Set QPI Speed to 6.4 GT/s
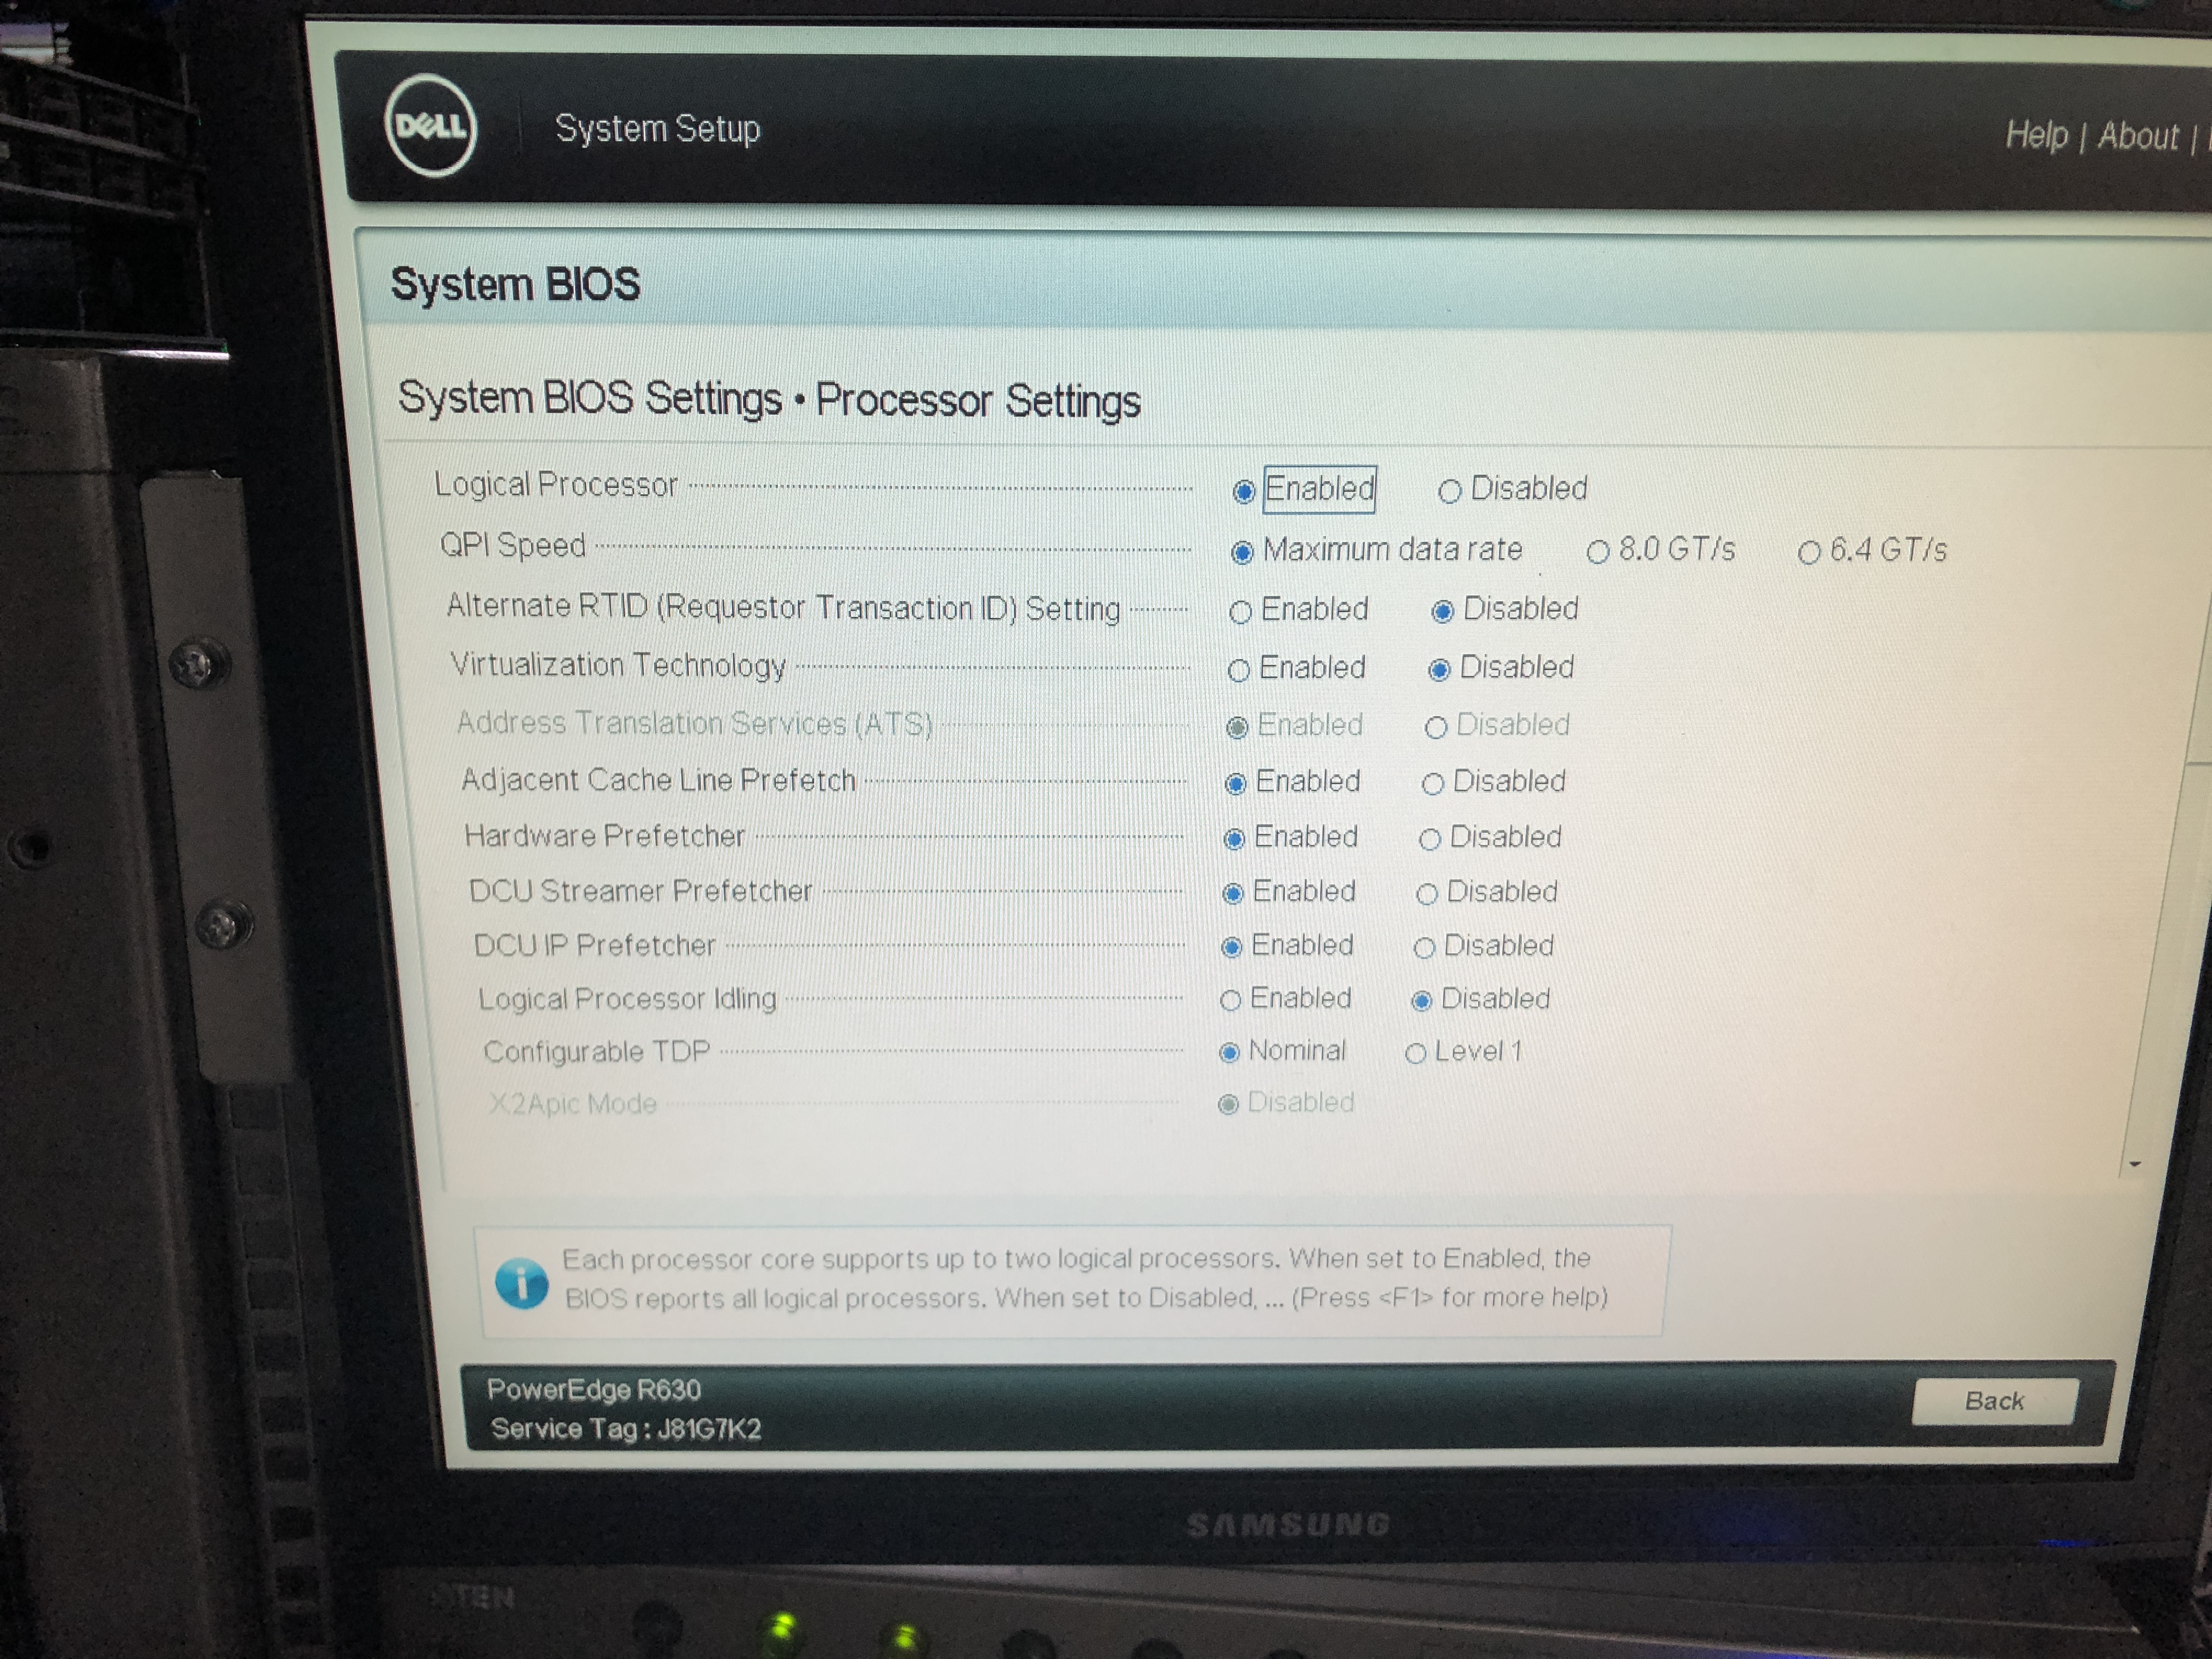The width and height of the screenshot is (2212, 1659). click(1808, 553)
